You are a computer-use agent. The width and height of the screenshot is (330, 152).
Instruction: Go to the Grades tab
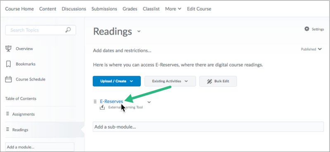coord(130,9)
